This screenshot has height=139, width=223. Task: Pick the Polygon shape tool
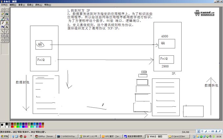click(7, 36)
